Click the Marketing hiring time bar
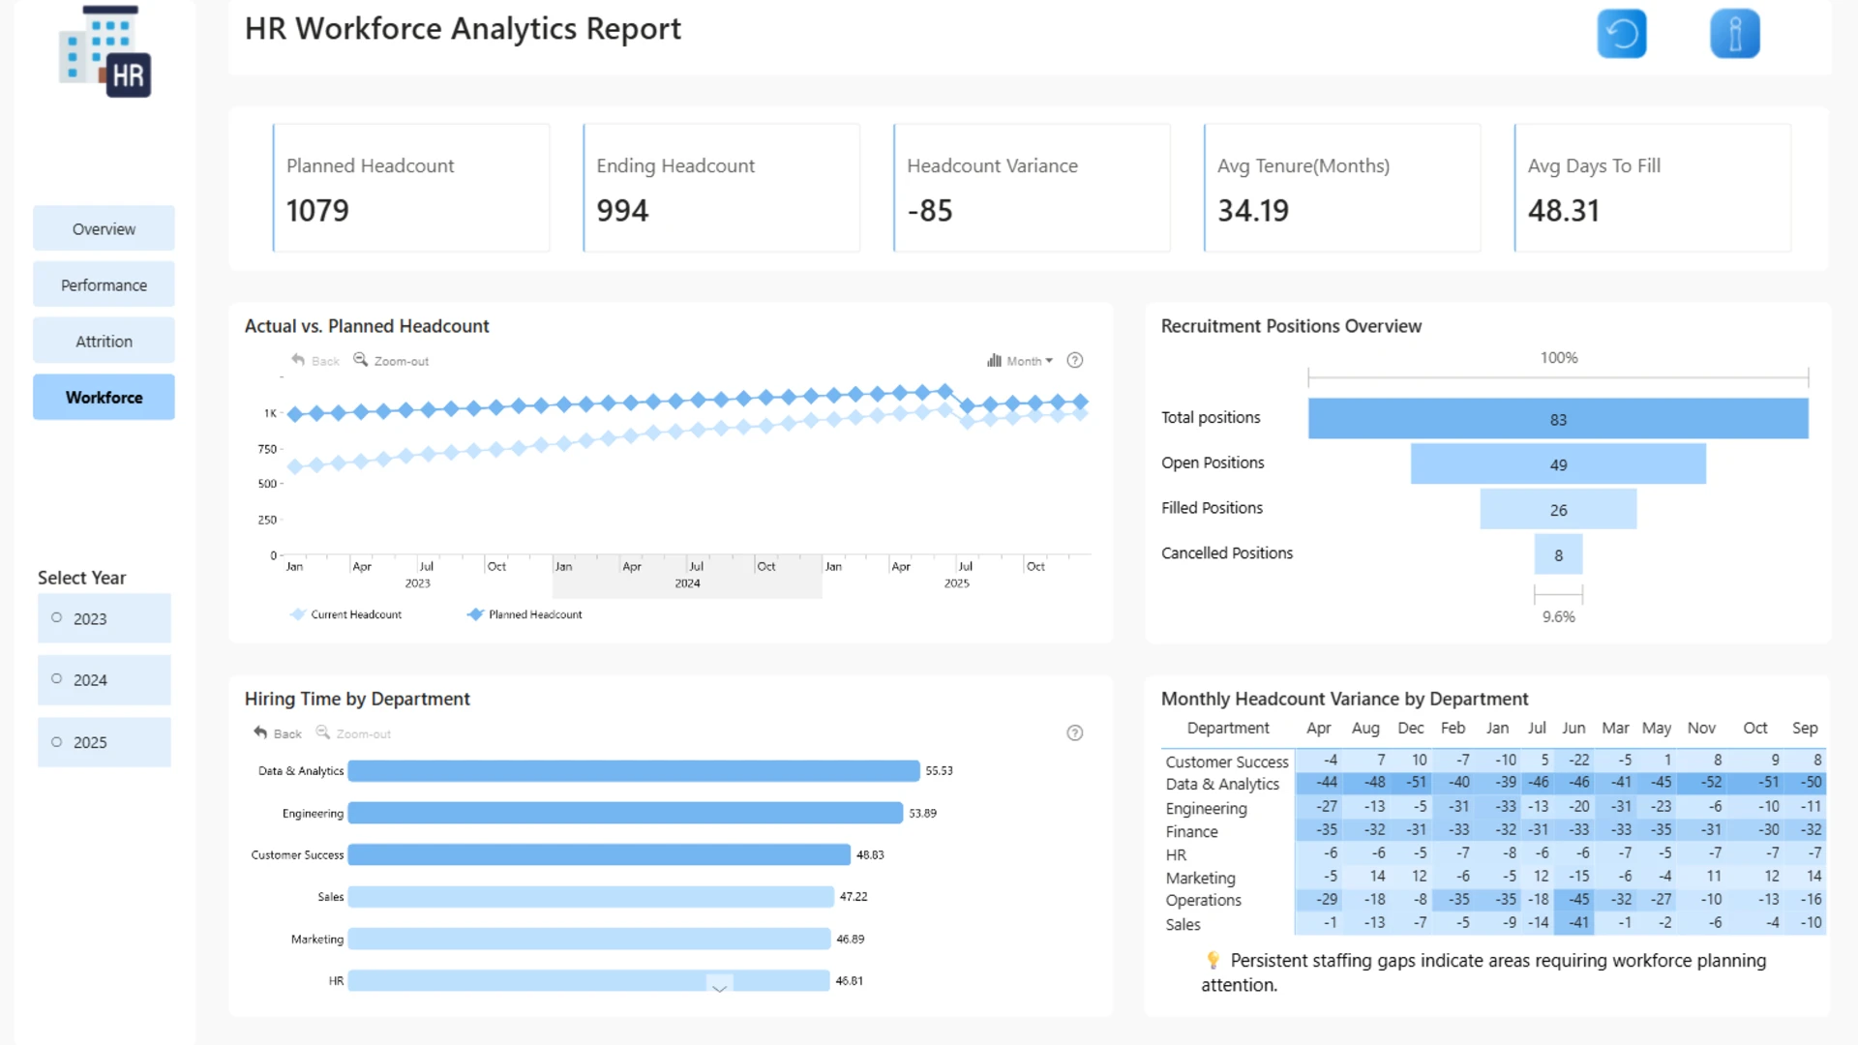 589,939
